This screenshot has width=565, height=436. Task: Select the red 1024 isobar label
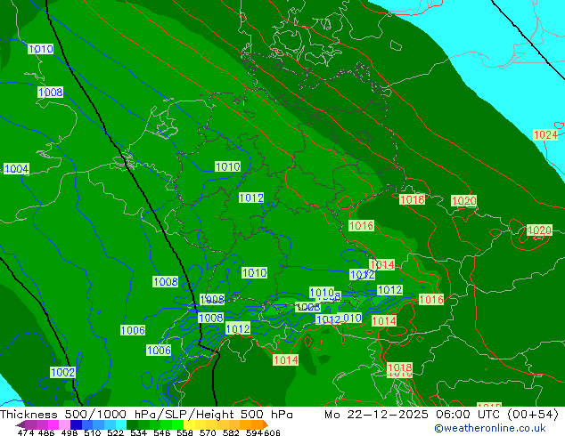tap(545, 135)
